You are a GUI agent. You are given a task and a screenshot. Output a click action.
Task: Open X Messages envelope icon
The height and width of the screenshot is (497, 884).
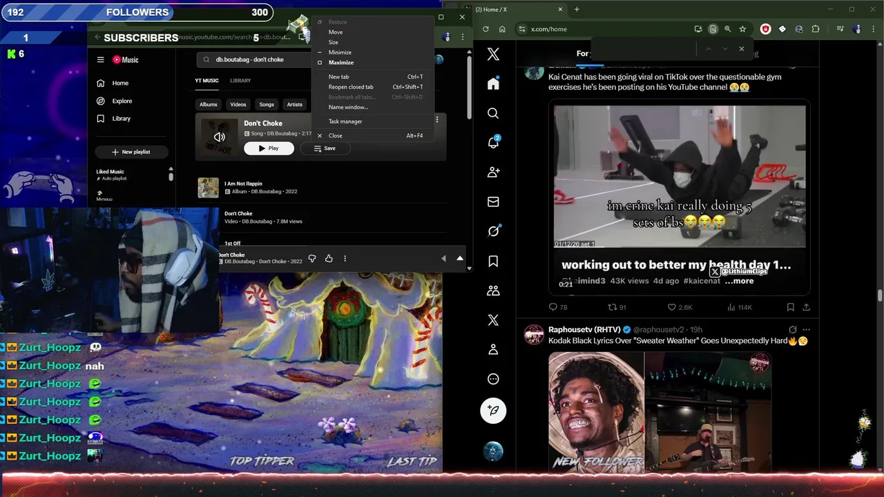click(493, 202)
